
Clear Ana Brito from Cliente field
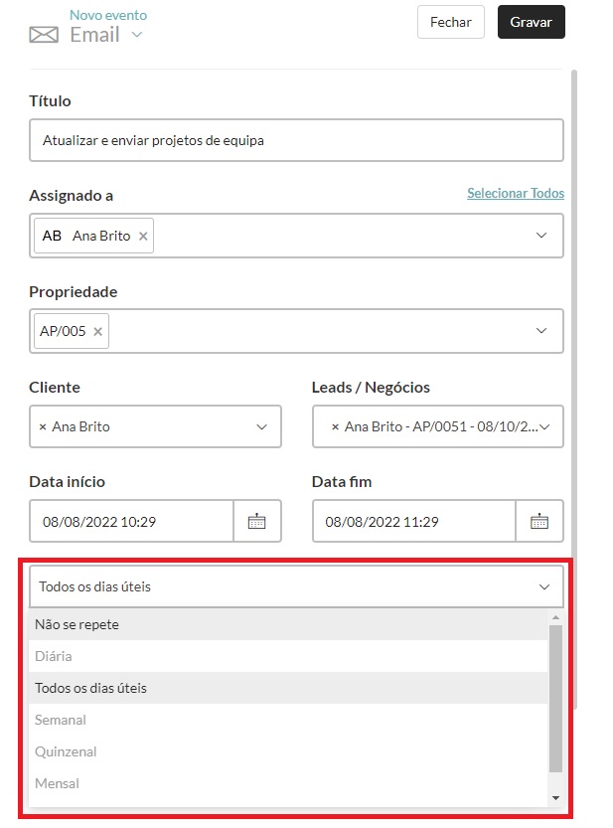(x=43, y=426)
